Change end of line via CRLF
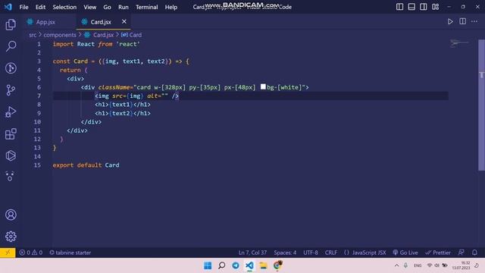 [x=331, y=253]
